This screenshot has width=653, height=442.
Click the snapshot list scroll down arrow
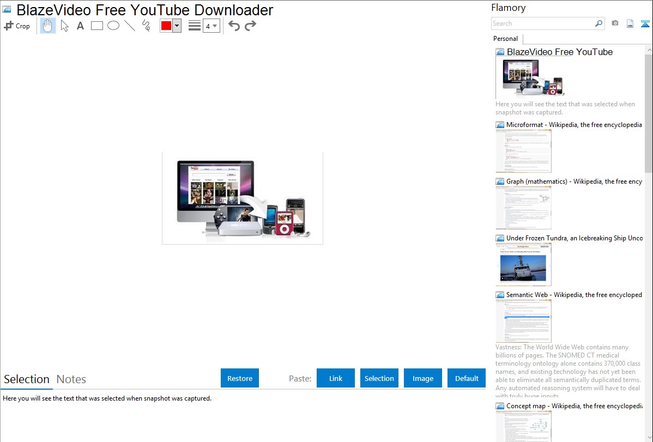coord(649,438)
